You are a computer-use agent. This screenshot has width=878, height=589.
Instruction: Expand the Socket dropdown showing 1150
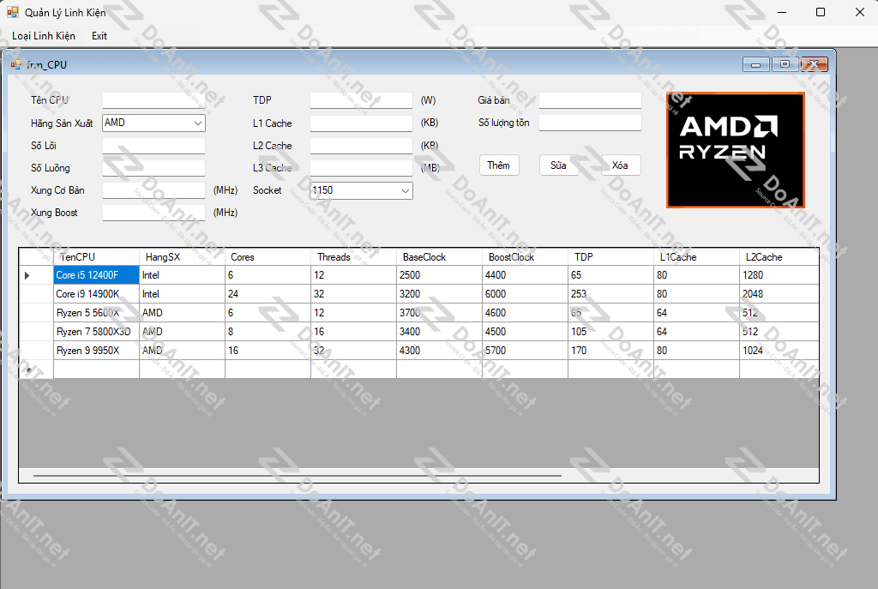click(x=406, y=190)
